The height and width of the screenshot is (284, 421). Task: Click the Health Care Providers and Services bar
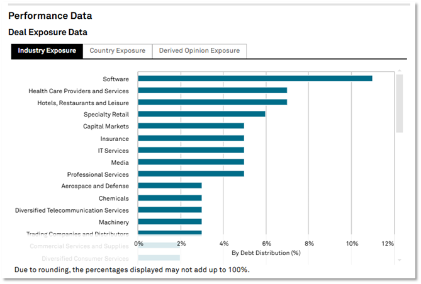click(213, 91)
